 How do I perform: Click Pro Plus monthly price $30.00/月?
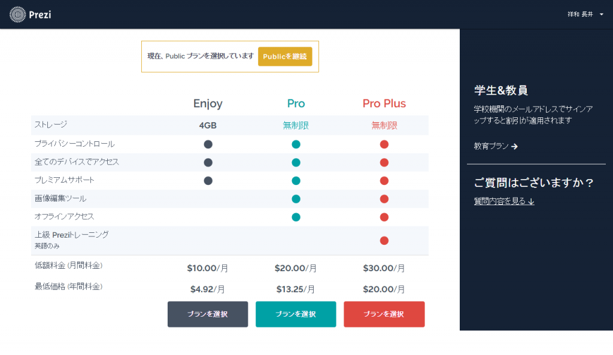[x=384, y=268]
